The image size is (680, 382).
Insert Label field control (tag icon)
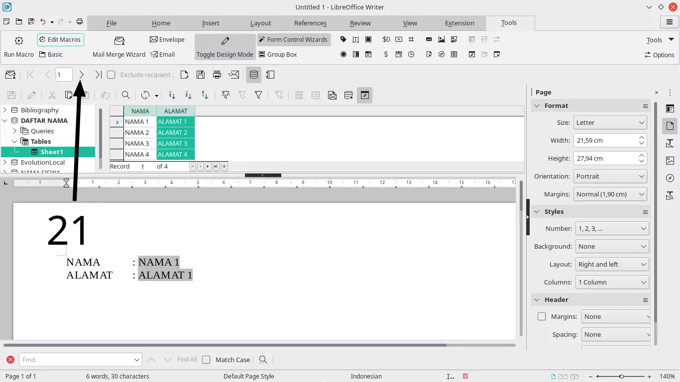tap(343, 39)
